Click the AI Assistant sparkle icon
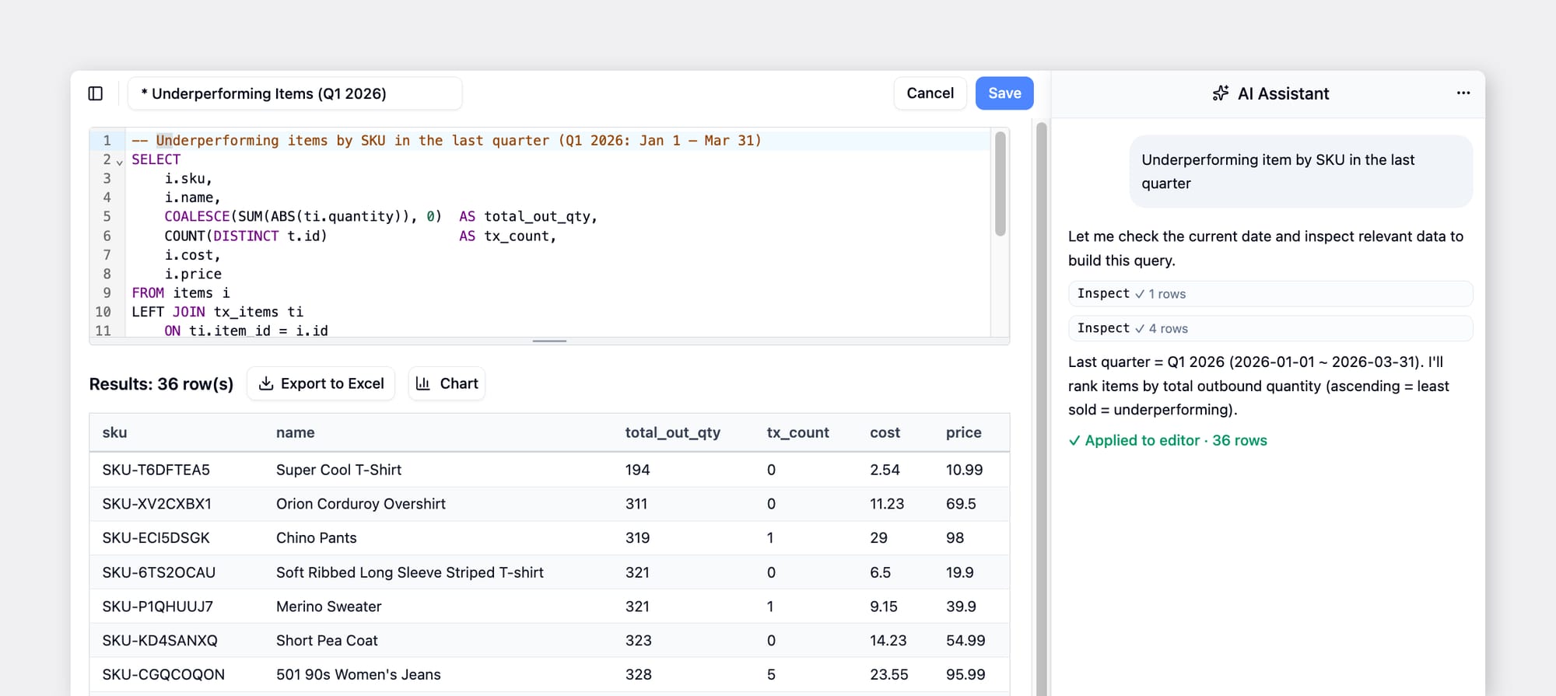 point(1221,93)
